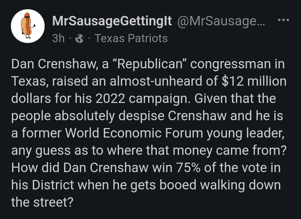Open the hot dog profile avatar
Image resolution: width=301 pixels, height=219 pixels.
pos(28,26)
